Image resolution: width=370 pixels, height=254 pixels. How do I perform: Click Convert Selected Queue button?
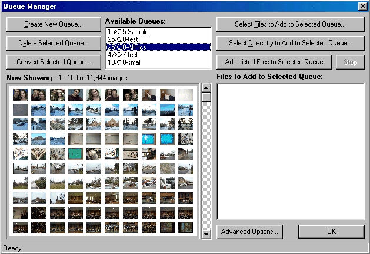point(54,62)
